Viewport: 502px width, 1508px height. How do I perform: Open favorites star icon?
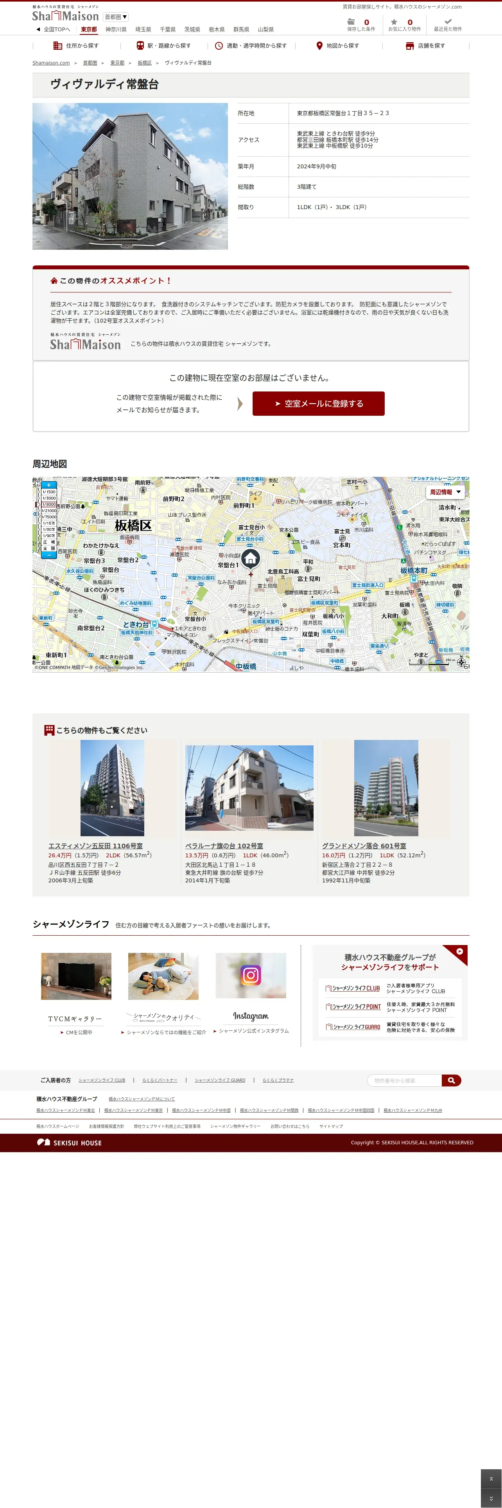[x=394, y=22]
